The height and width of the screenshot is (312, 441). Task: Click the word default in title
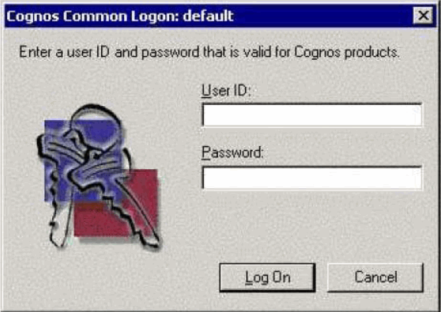pos(208,16)
